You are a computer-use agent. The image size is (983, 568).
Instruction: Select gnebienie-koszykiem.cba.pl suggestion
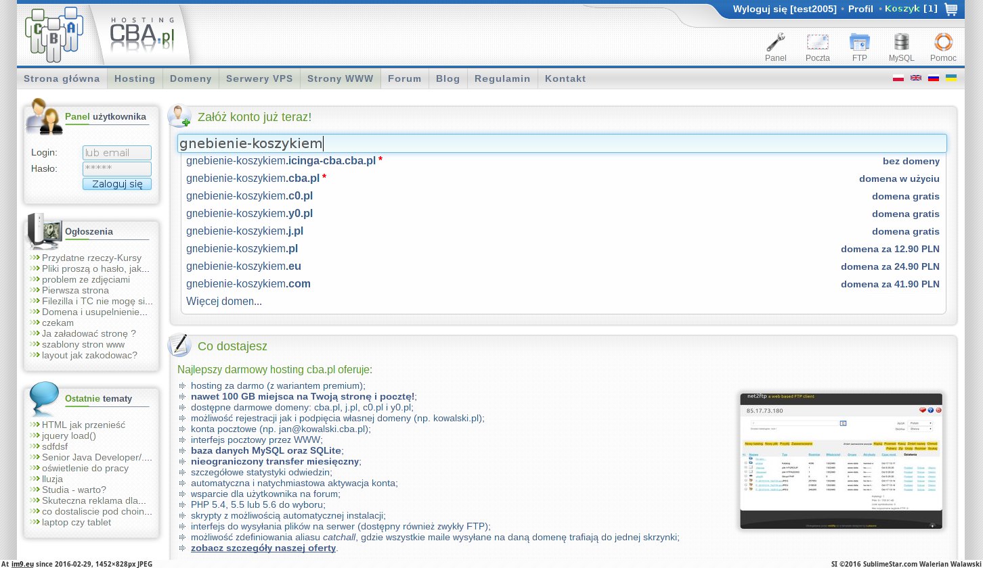click(563, 179)
